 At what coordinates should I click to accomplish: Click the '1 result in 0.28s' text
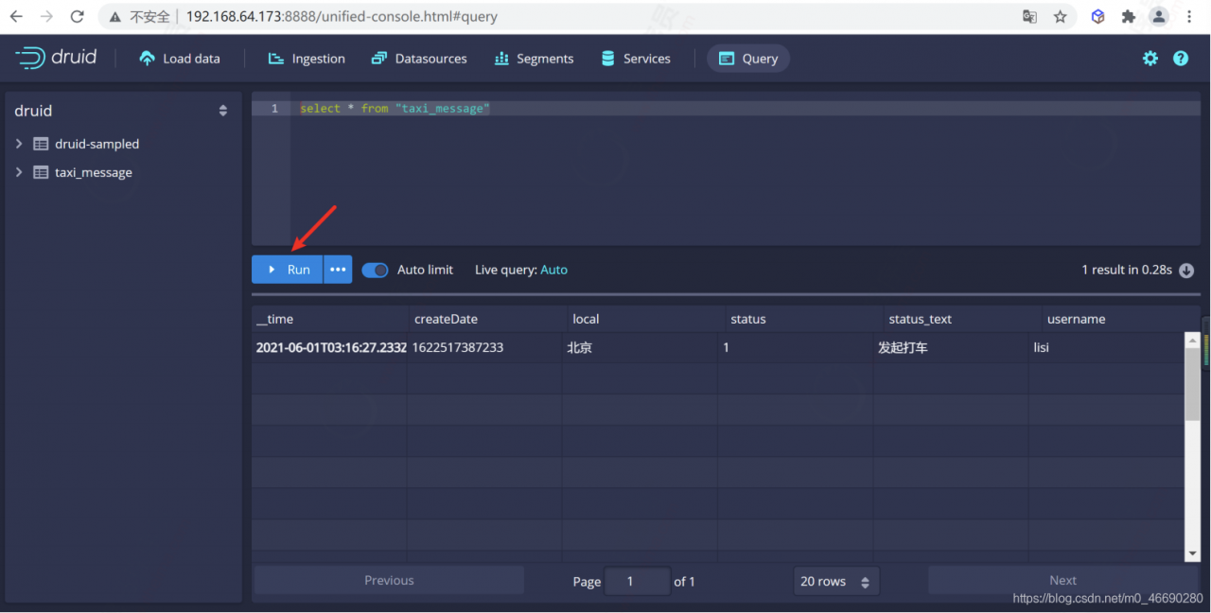1127,270
